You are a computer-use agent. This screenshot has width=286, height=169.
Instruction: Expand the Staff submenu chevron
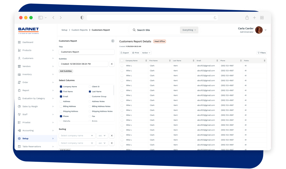[53, 115]
